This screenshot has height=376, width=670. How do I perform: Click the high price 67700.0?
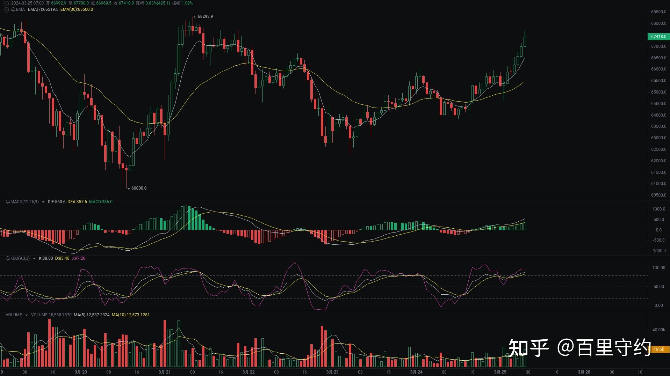click(81, 3)
